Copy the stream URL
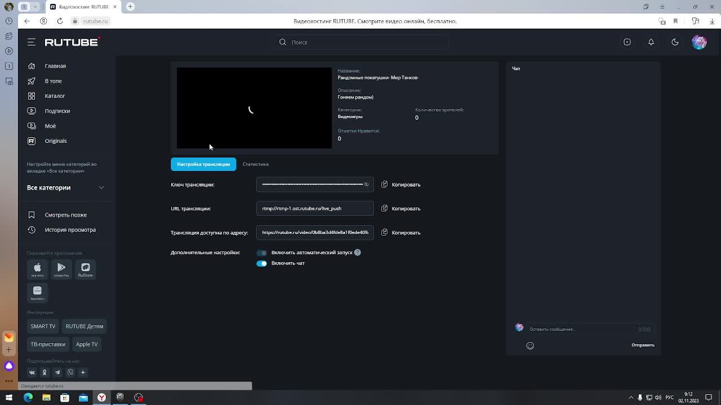Screen dimensions: 721x405 click(400, 209)
